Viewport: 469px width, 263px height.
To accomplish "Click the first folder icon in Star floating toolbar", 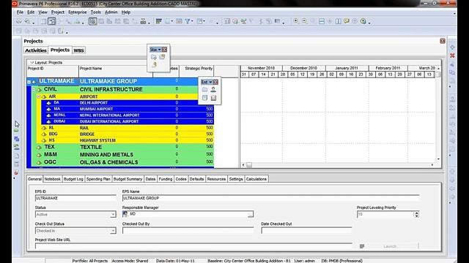I will (153, 57).
